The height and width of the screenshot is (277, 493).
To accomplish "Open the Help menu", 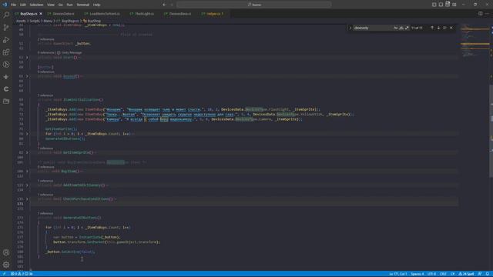I will 96,5.
